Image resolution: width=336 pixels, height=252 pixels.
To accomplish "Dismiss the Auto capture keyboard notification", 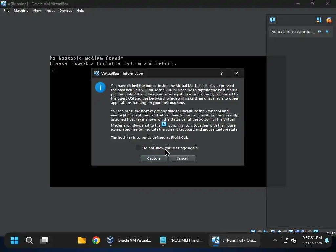I will [x=327, y=31].
